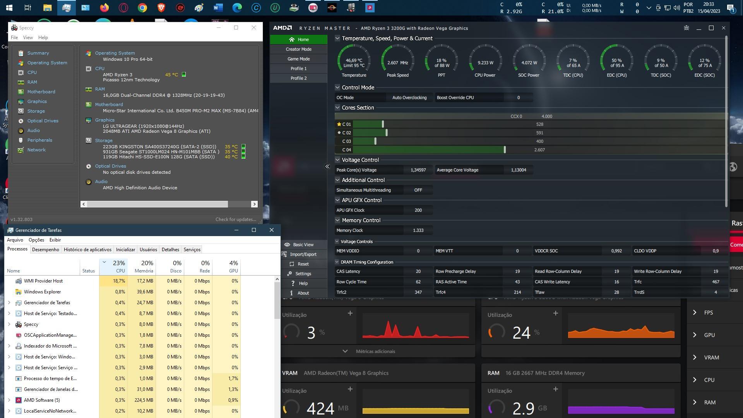Collapse the Control Mode section
This screenshot has height=418, width=743.
pos(337,87)
